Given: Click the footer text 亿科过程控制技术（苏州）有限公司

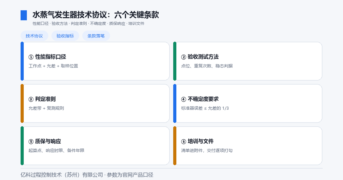Looking at the screenshot, I should tap(61, 175).
